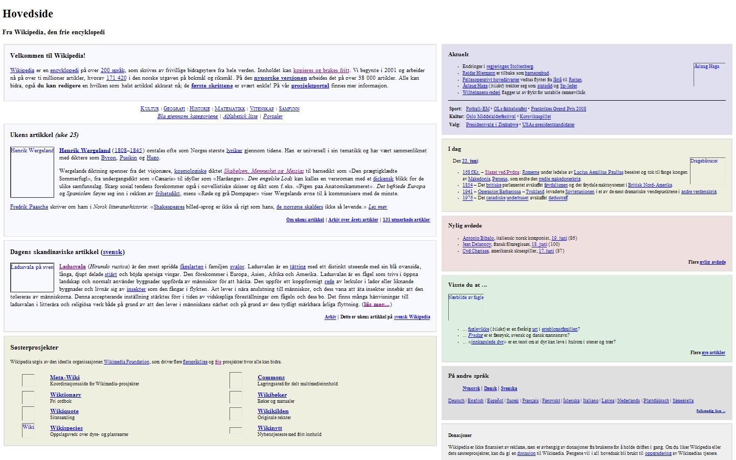Open the Henrik Wergeland portrait image box
Image resolution: width=736 pixels, height=460 pixels.
point(32,172)
